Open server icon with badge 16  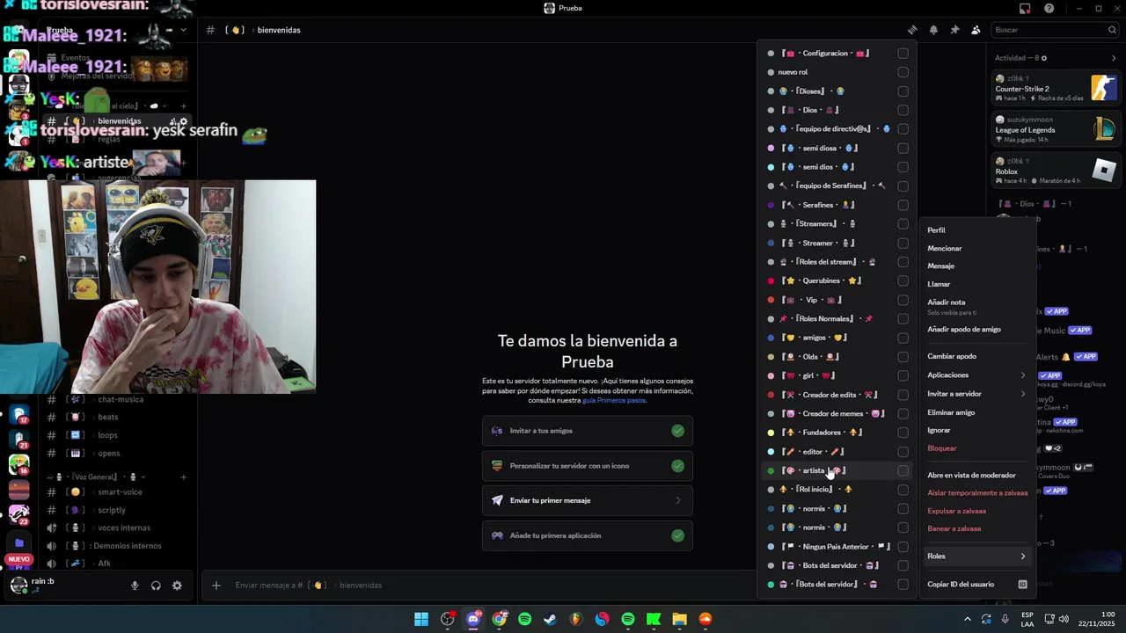[x=18, y=463]
